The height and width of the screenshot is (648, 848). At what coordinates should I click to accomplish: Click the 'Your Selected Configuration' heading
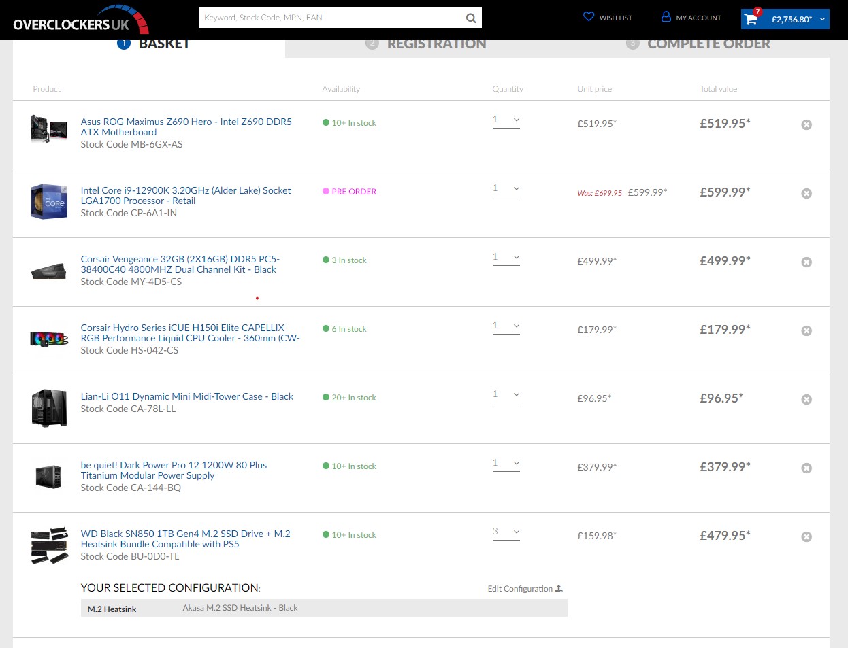tap(169, 588)
